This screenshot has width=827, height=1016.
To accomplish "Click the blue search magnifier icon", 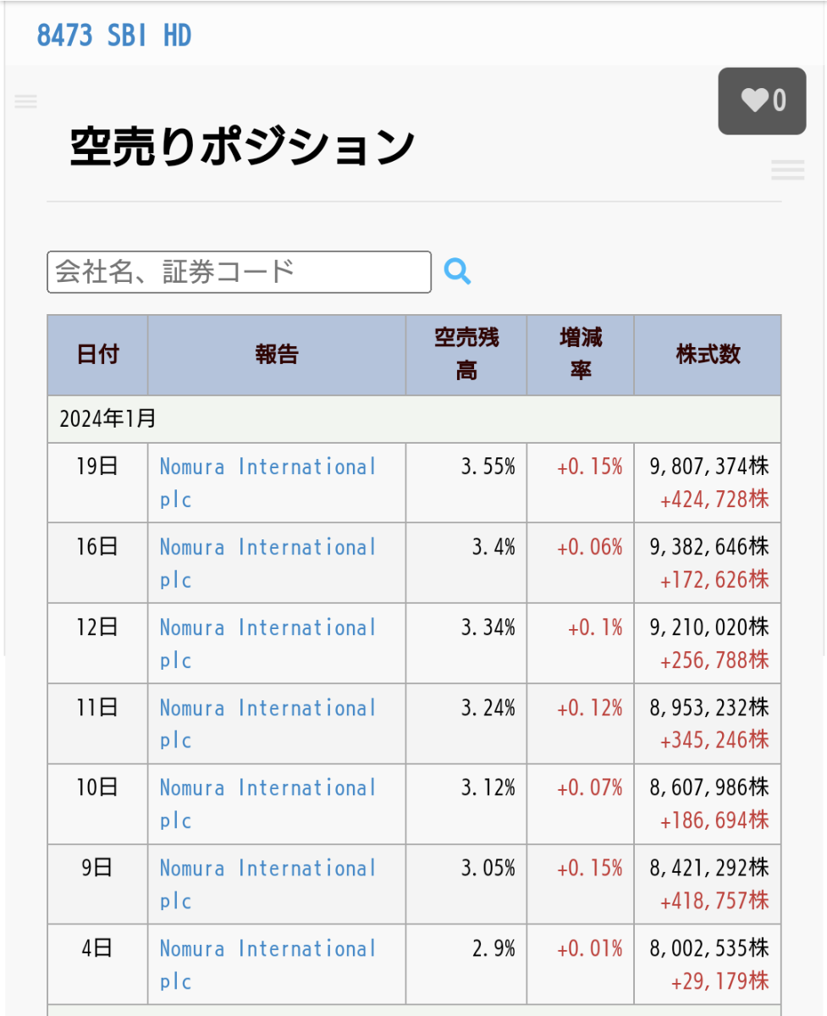I will (x=457, y=272).
